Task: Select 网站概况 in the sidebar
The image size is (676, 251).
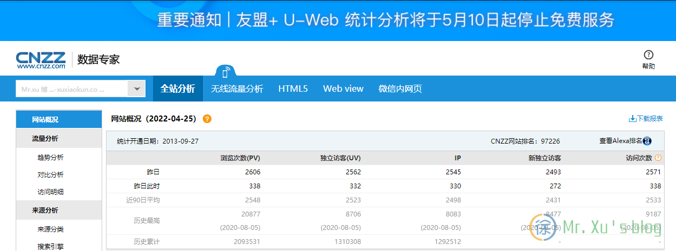Action: [59, 119]
